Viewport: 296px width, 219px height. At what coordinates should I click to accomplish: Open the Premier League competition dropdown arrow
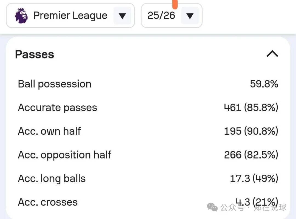(x=122, y=16)
